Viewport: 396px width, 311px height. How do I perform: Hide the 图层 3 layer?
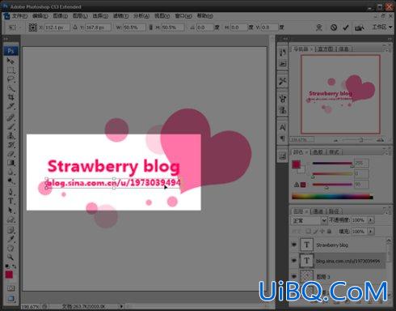pos(294,276)
